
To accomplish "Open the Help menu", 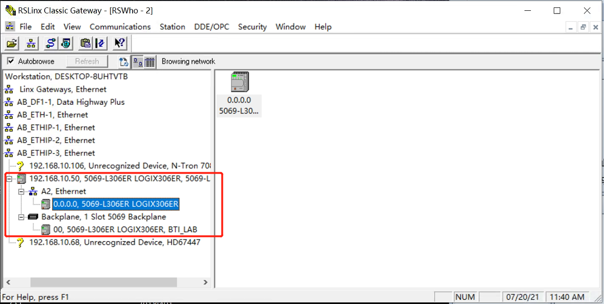I will [323, 27].
